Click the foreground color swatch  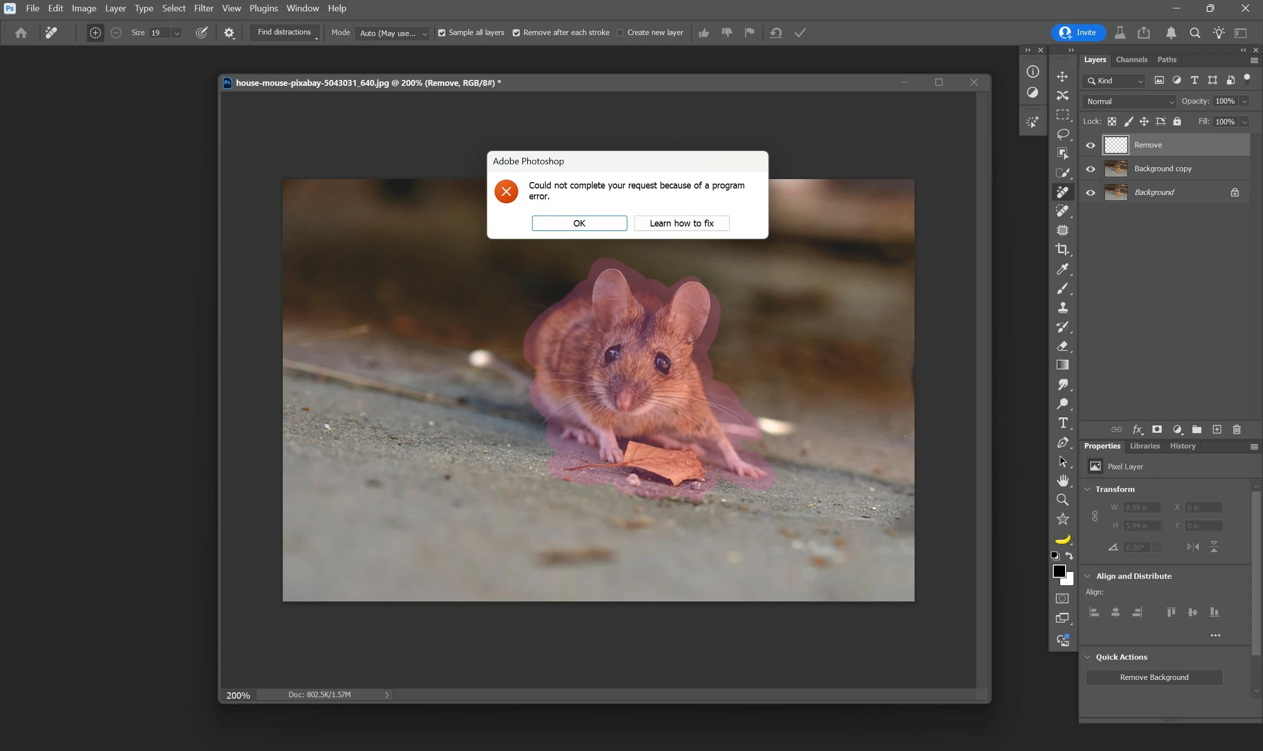(x=1058, y=571)
